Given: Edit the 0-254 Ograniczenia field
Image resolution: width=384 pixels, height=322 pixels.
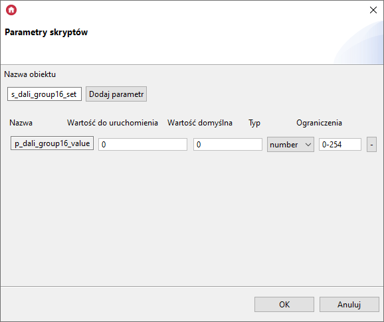Looking at the screenshot, I should pos(340,144).
